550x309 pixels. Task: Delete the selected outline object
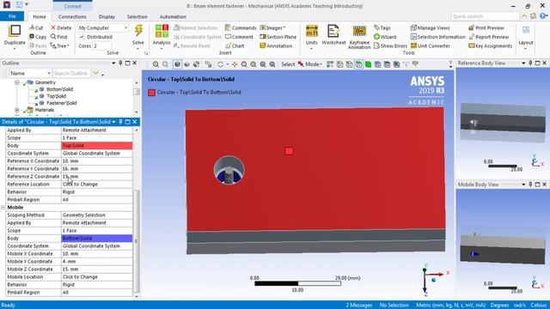coord(61,27)
